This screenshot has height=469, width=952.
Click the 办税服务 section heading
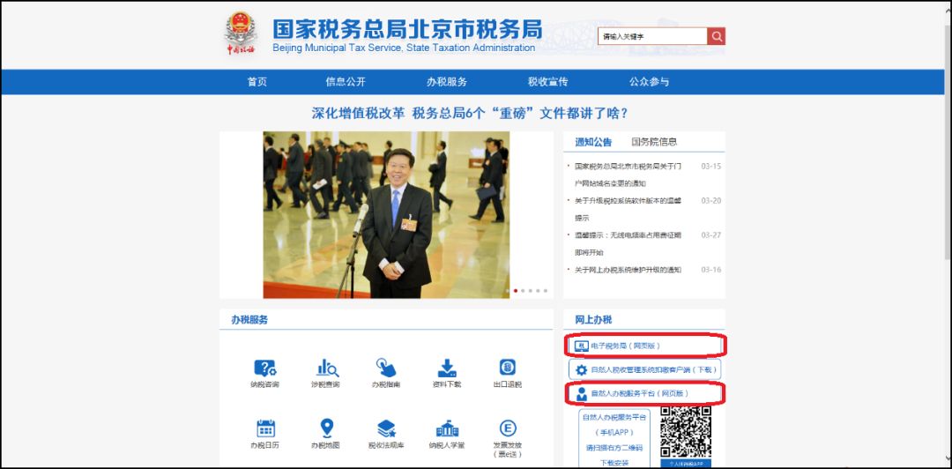(249, 319)
